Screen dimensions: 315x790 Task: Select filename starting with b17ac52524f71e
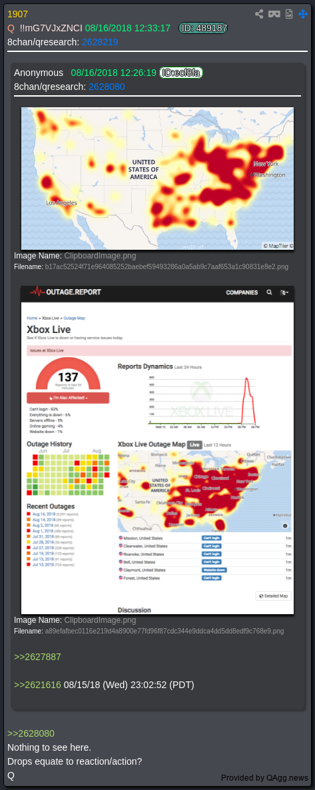pyautogui.click(x=166, y=266)
